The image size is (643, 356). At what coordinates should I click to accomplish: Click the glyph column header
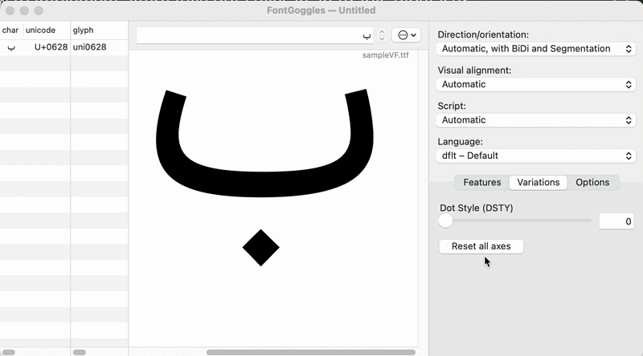pyautogui.click(x=99, y=30)
